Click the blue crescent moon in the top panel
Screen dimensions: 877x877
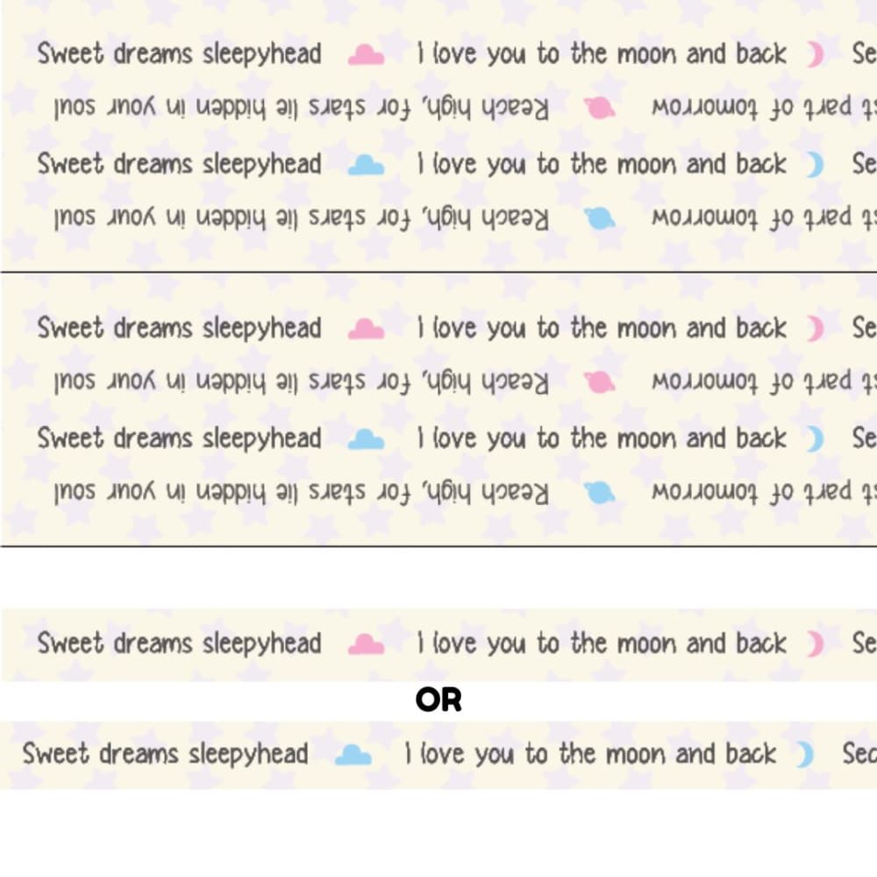[x=816, y=165]
